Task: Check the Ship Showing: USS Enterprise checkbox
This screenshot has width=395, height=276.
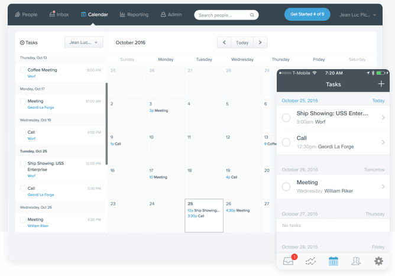Action: (23, 163)
